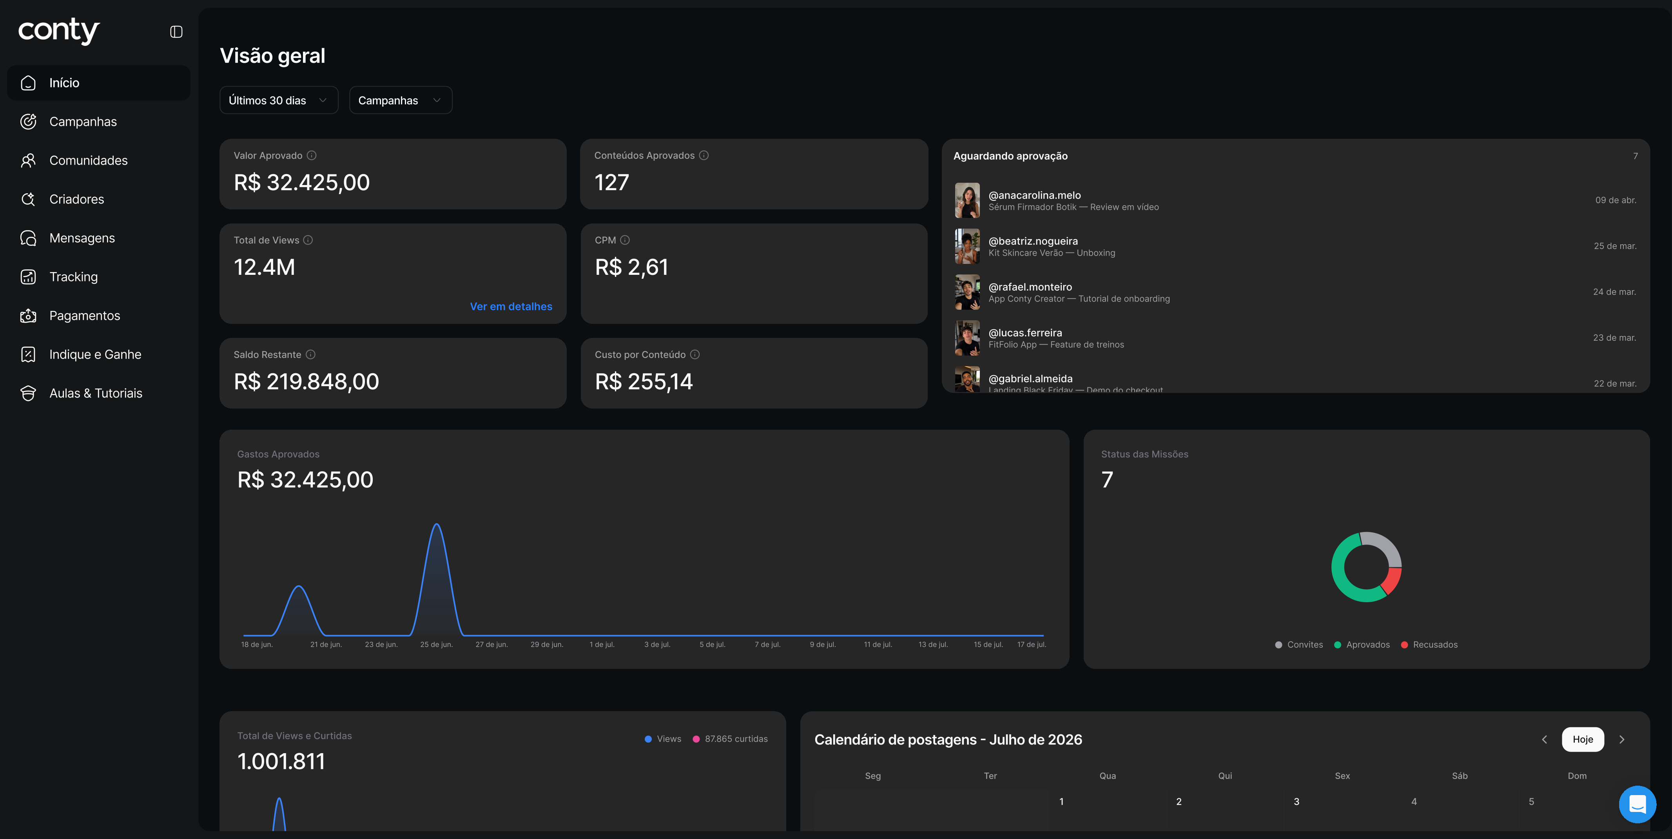Image resolution: width=1672 pixels, height=839 pixels.
Task: Click the 12.4M views value
Action: tap(264, 267)
